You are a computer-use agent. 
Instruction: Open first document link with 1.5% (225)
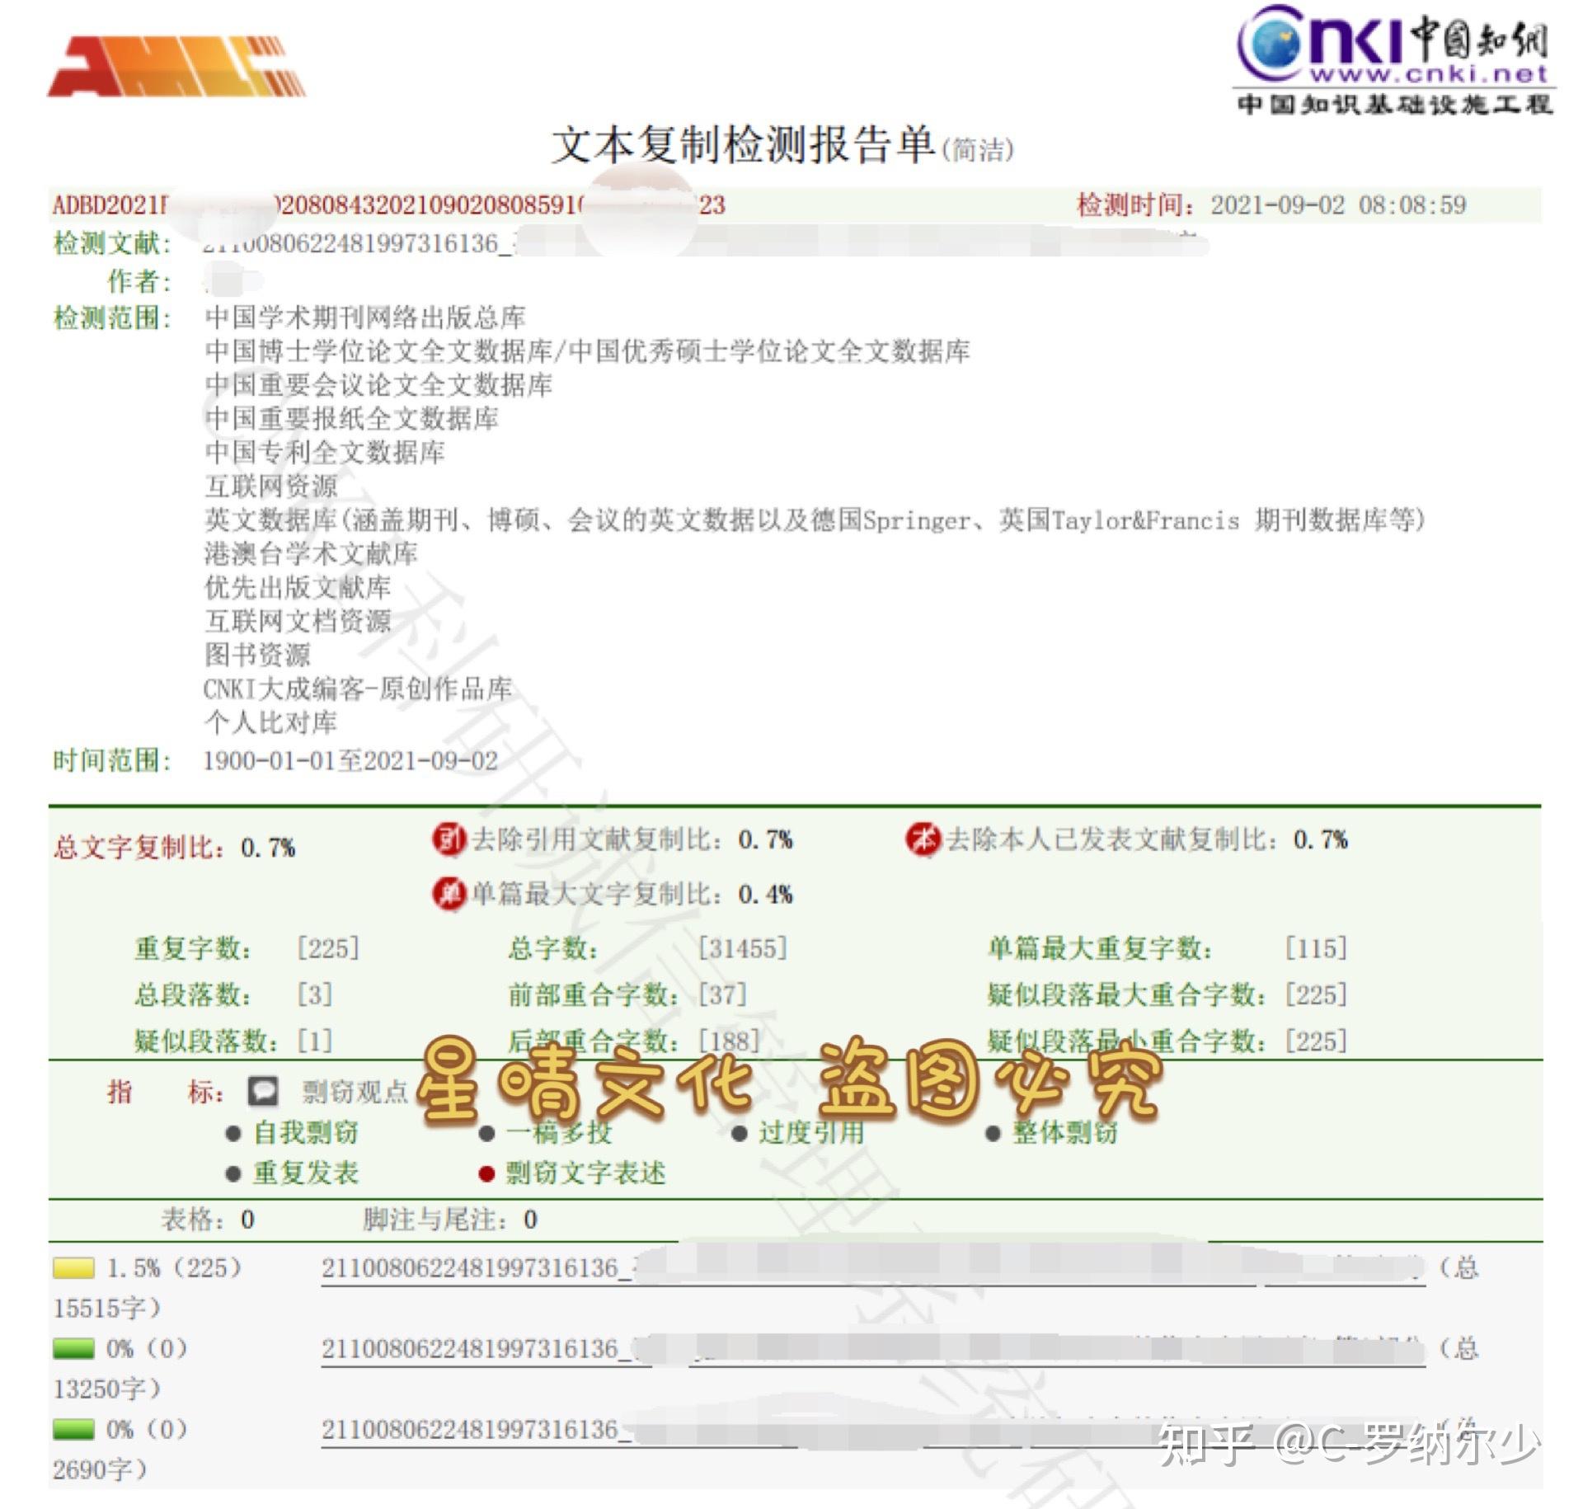(x=872, y=1268)
